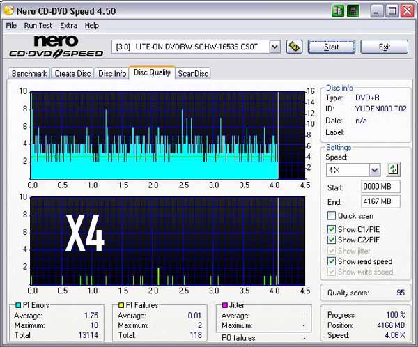Screen dimensions: 418x347
Task: Click the disc ID YUDEN000 T02
Action: pos(380,109)
